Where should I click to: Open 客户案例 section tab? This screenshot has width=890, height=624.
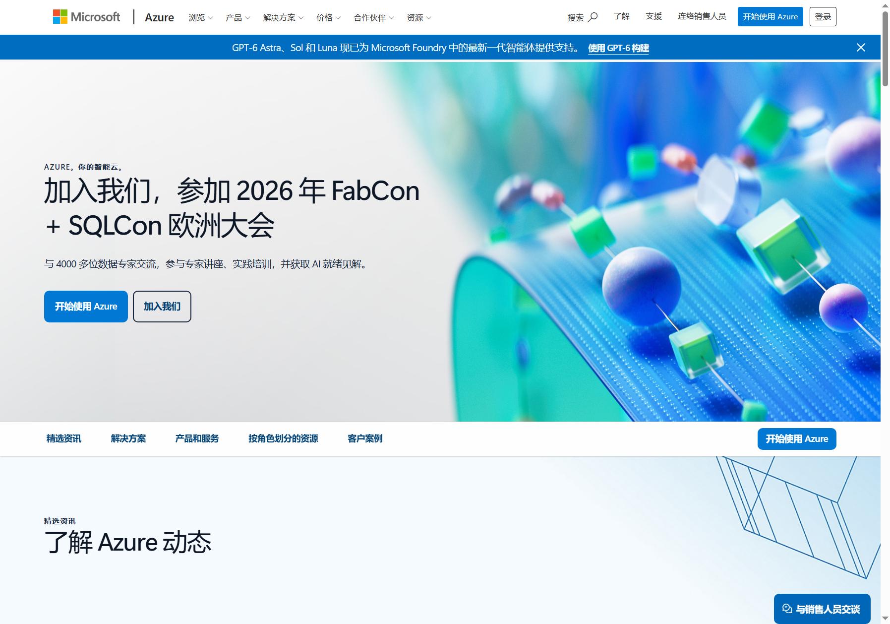pos(365,438)
